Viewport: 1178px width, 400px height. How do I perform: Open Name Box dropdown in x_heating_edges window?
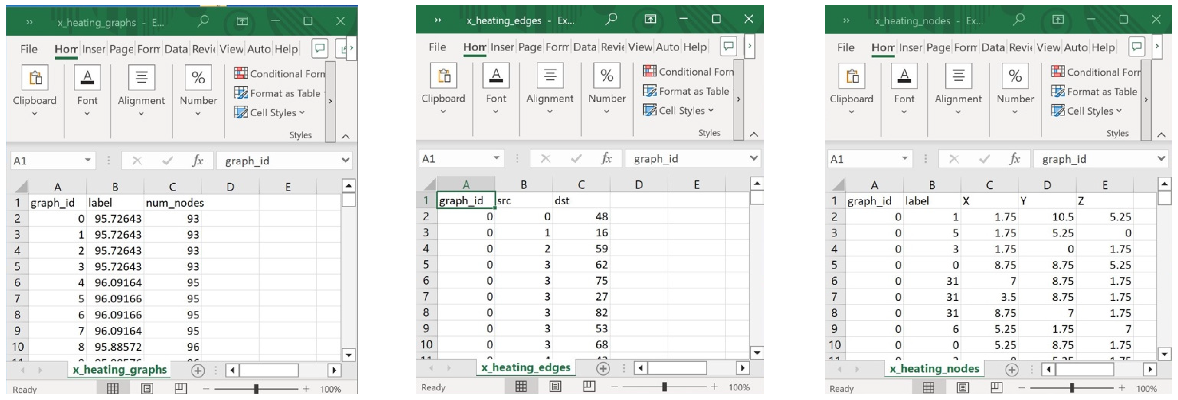[496, 158]
